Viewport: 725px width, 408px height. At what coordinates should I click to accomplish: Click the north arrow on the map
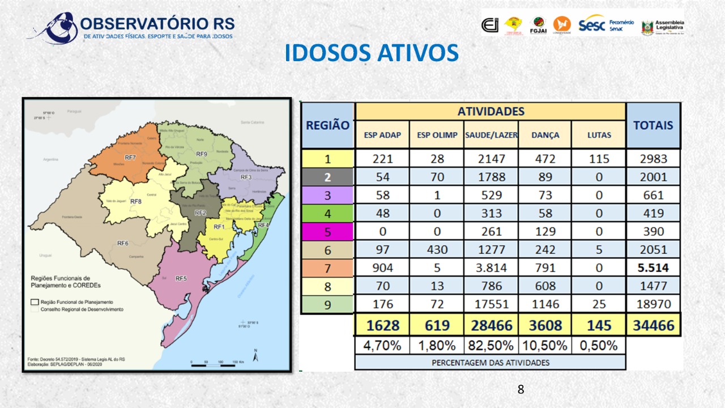(255, 355)
